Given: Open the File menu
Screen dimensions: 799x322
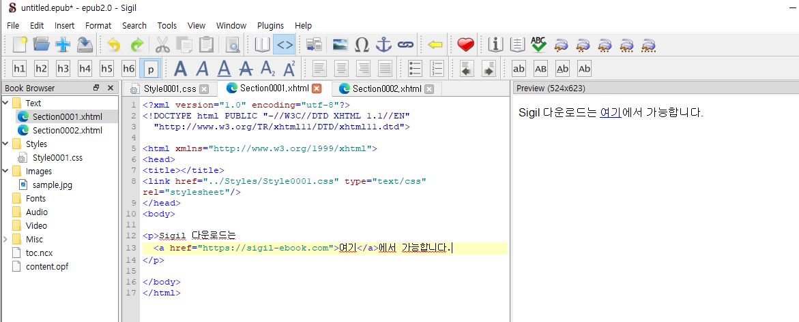Looking at the screenshot, I should coord(13,25).
